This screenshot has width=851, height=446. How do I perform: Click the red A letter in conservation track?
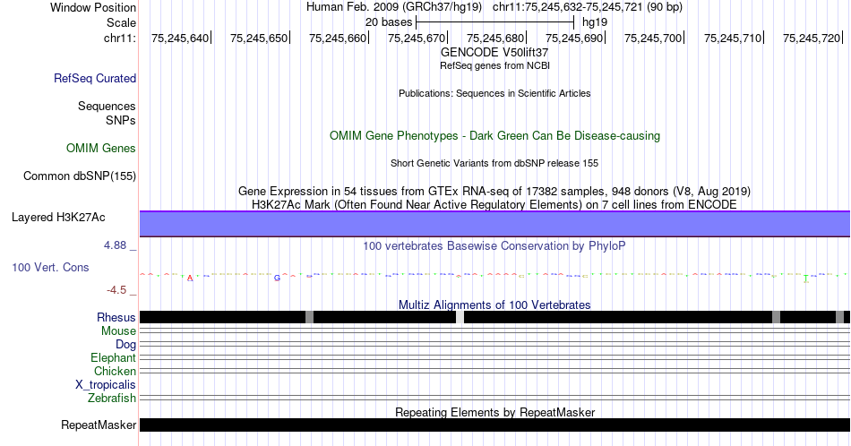190,279
